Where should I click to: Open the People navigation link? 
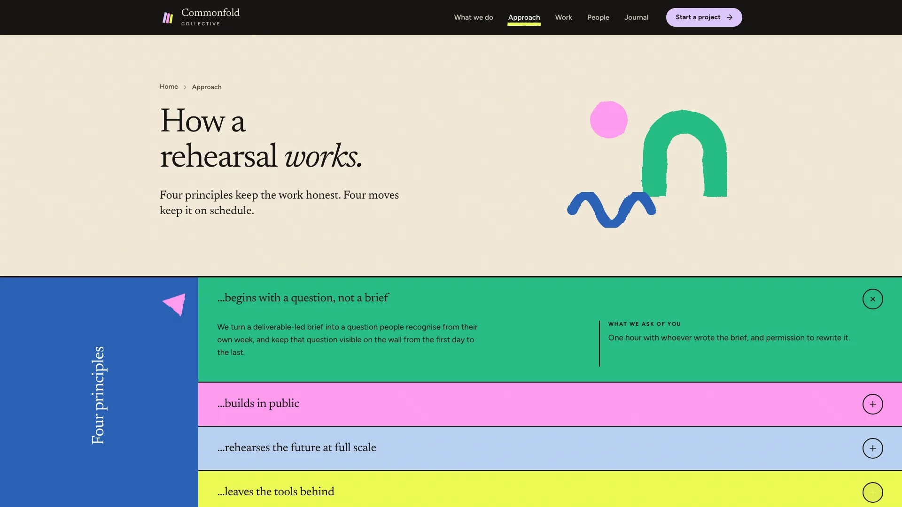coord(598,17)
